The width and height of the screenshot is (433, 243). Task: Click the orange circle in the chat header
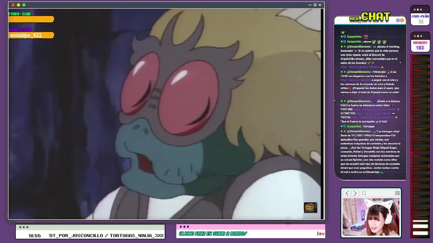point(402,20)
